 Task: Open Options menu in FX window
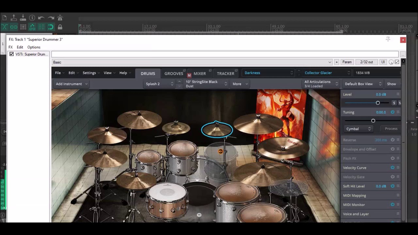(x=34, y=47)
